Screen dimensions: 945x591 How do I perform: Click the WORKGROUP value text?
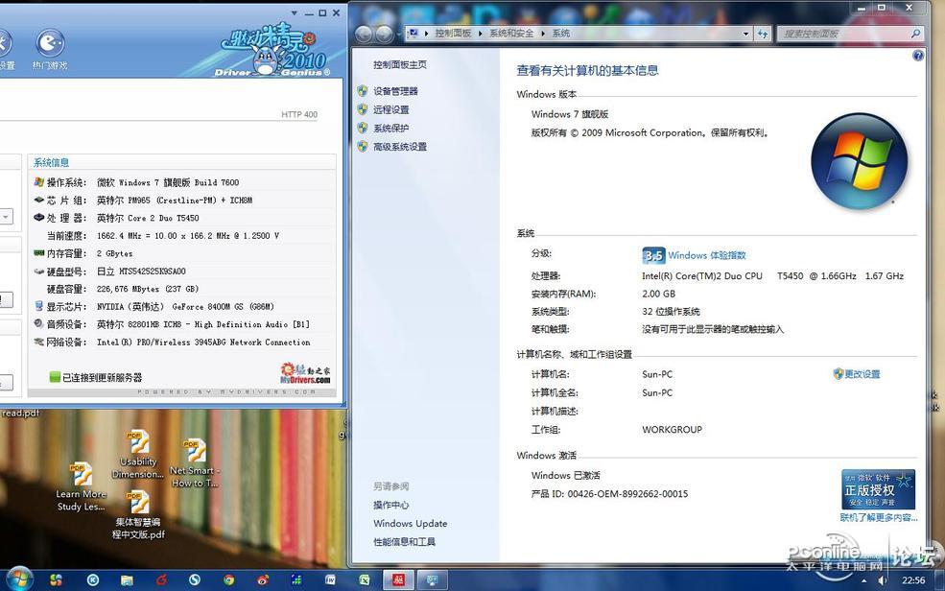pos(672,430)
